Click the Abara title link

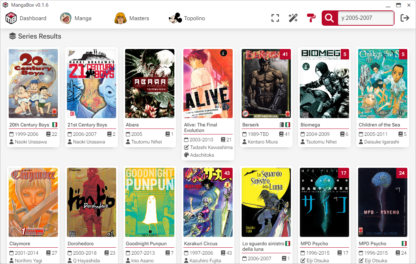pyautogui.click(x=132, y=125)
